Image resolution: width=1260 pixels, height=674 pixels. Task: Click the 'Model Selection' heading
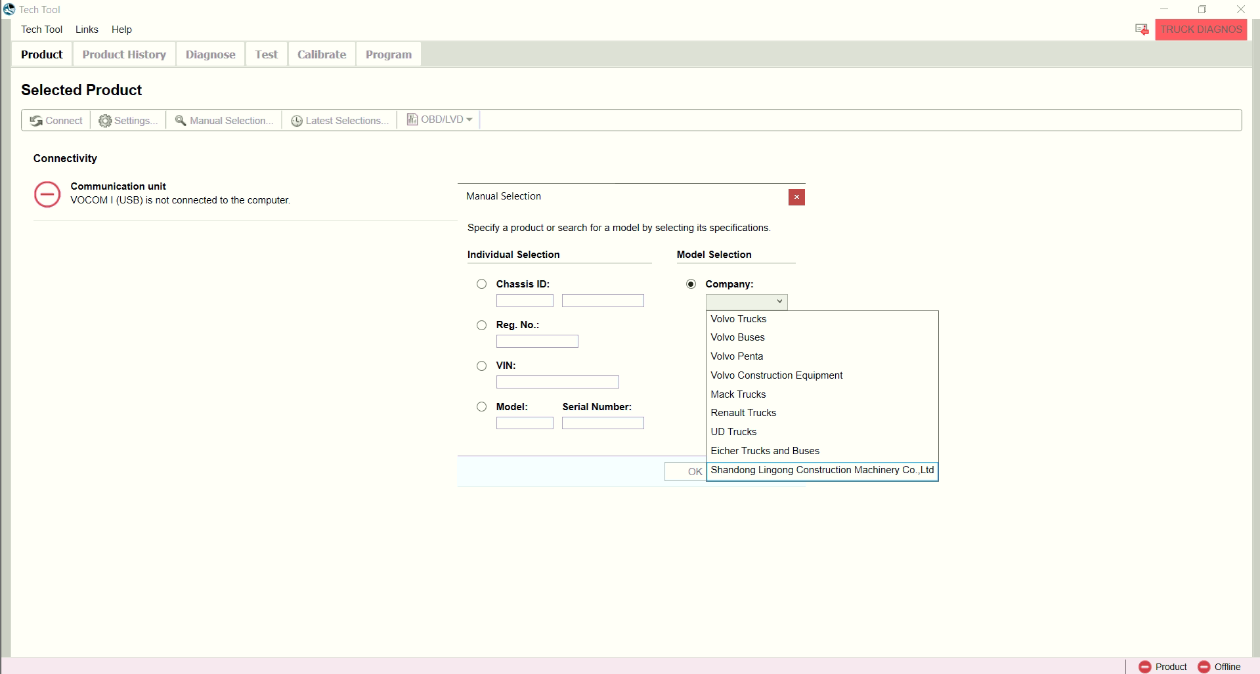(714, 255)
